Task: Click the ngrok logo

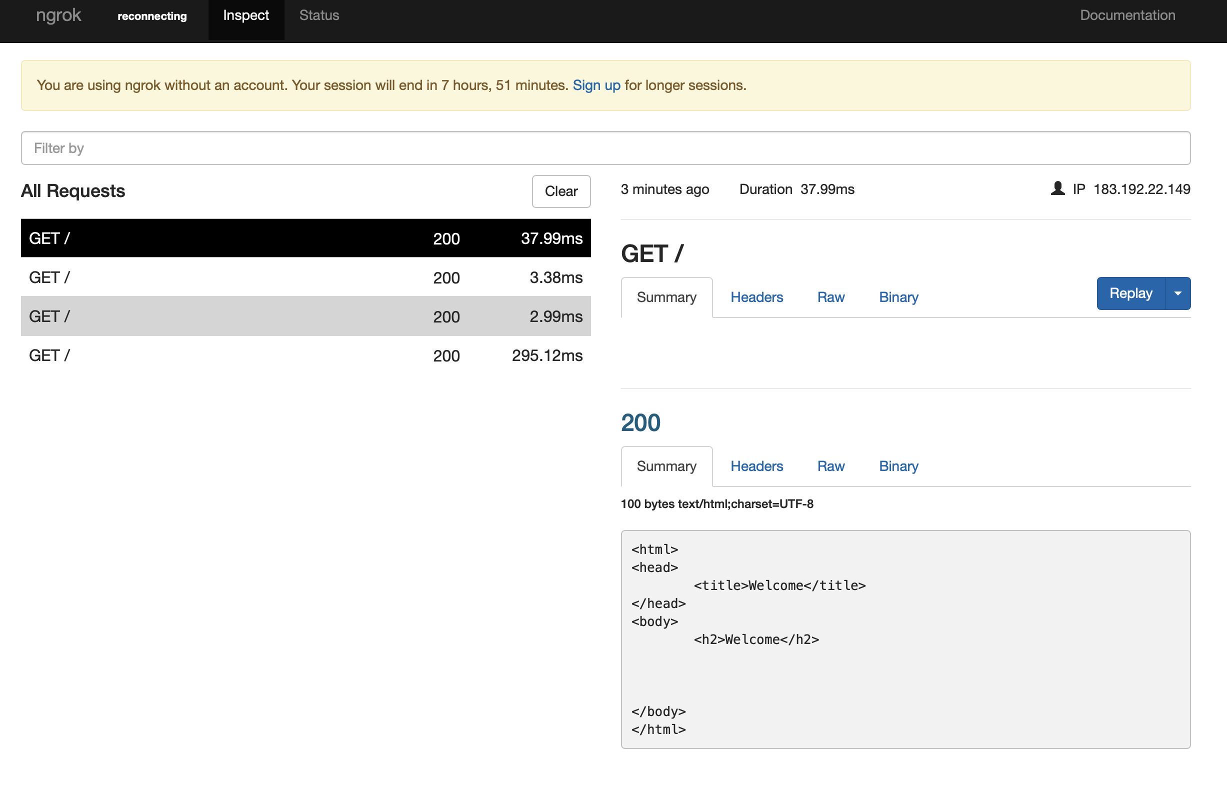Action: point(58,15)
